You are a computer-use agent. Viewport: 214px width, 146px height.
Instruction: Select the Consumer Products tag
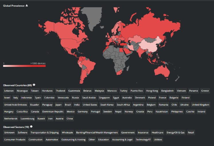click(x=15, y=140)
